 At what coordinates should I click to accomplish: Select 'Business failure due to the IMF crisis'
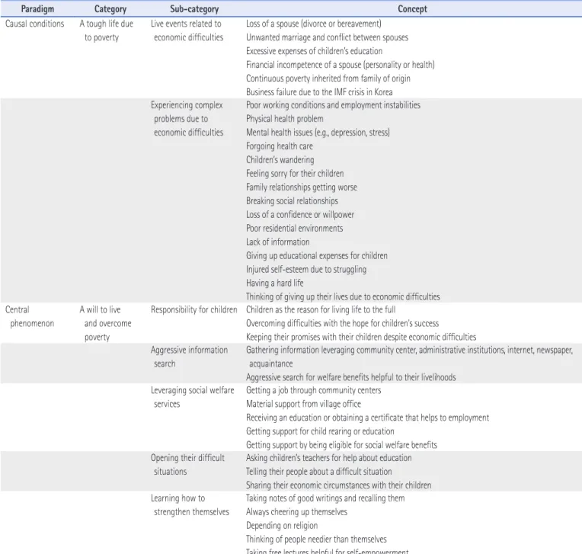319,92
